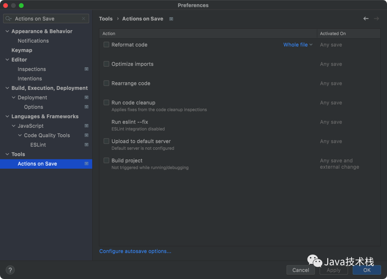Click 'ESLint integration disabled' note
Viewport: 387px width, 279px height.
click(138, 129)
